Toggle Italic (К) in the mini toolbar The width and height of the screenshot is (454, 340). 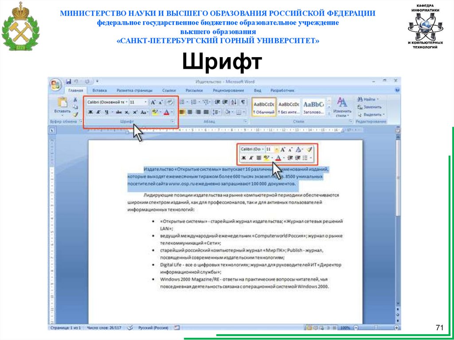[251, 158]
